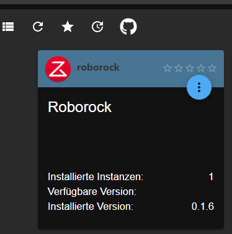
Task: Click 'Installierte Instanzen:' label
Action: click(x=96, y=176)
